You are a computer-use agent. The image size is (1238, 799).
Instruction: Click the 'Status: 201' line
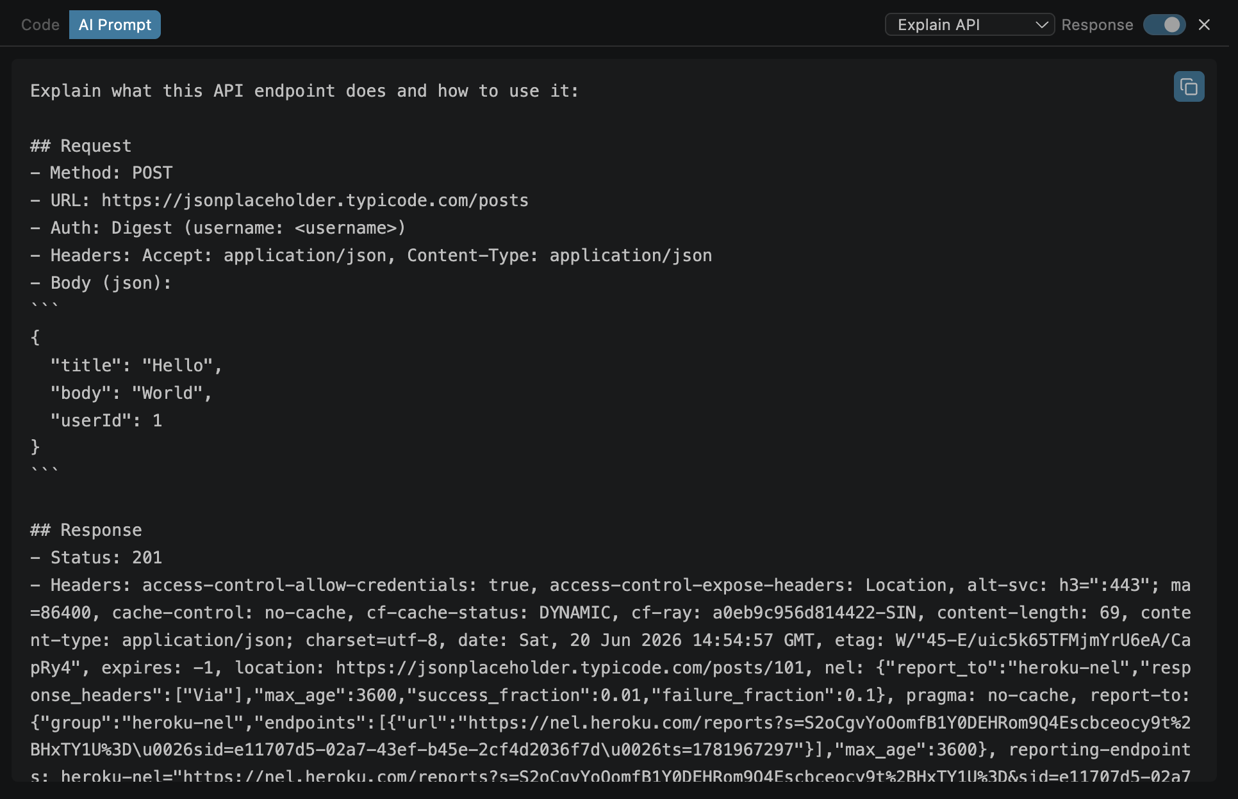pos(96,558)
